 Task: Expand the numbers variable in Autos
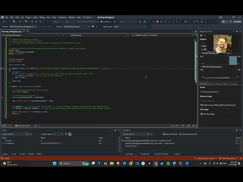[x=3, y=143]
